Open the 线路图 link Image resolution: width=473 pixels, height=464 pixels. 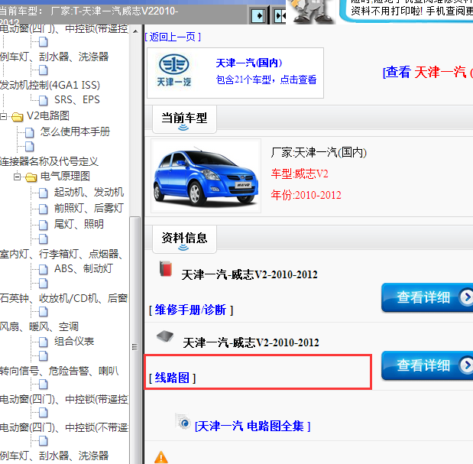172,378
